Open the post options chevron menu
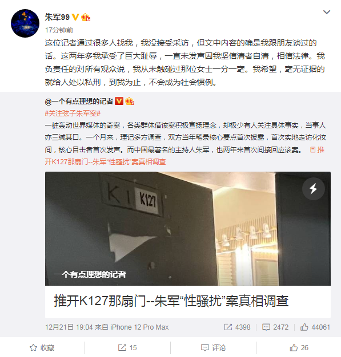The image size is (341, 357). (x=327, y=12)
